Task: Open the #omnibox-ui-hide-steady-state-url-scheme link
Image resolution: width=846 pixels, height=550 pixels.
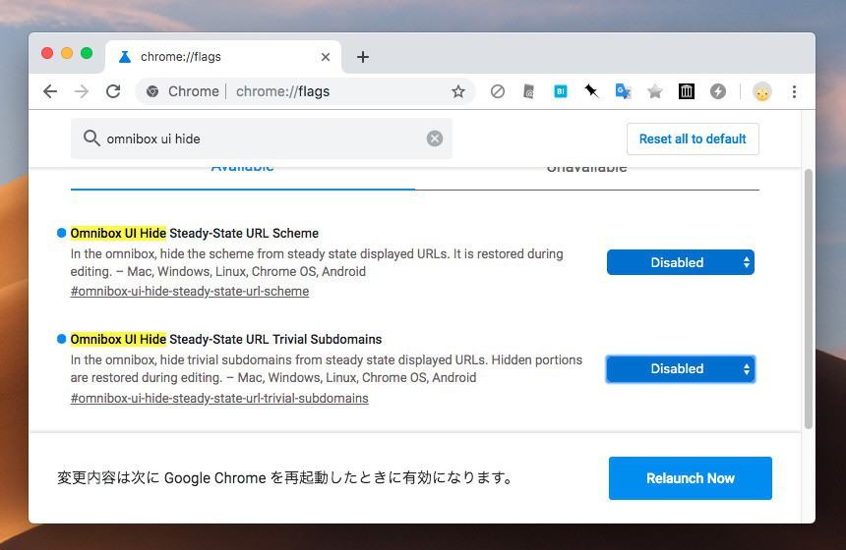Action: coord(190,292)
